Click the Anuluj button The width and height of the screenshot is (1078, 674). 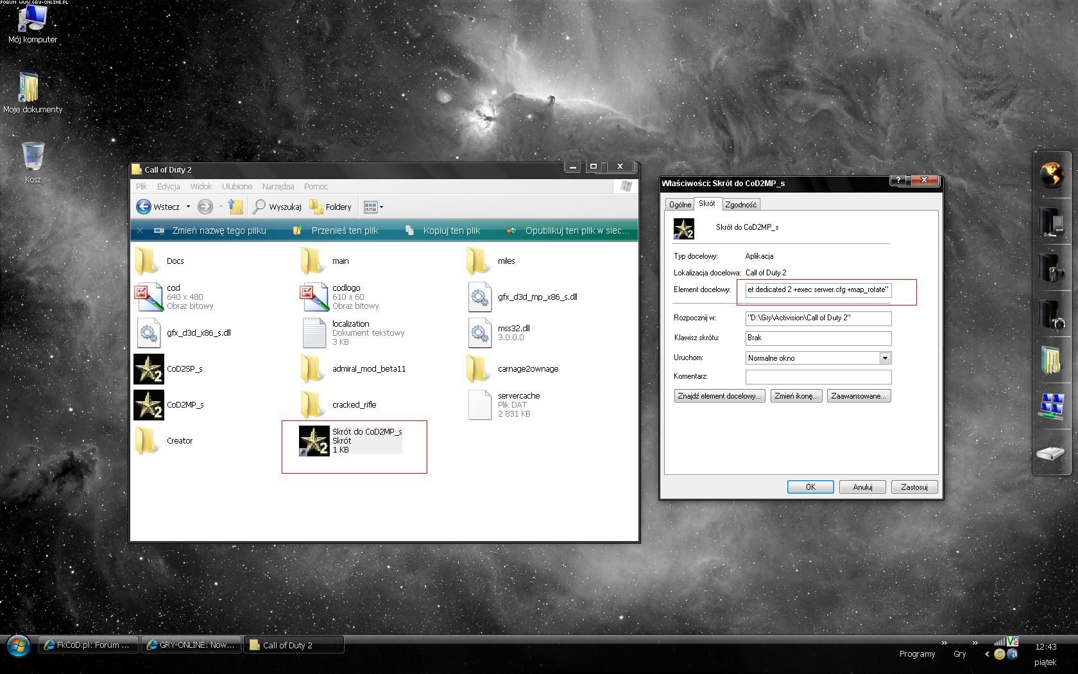862,487
